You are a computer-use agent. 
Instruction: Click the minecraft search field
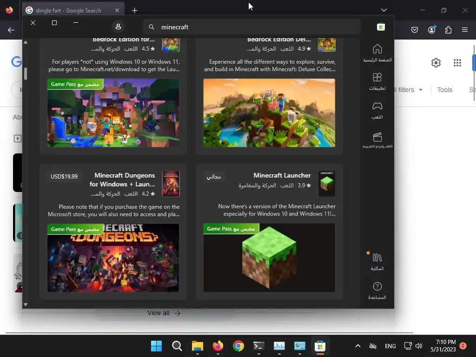point(252,27)
